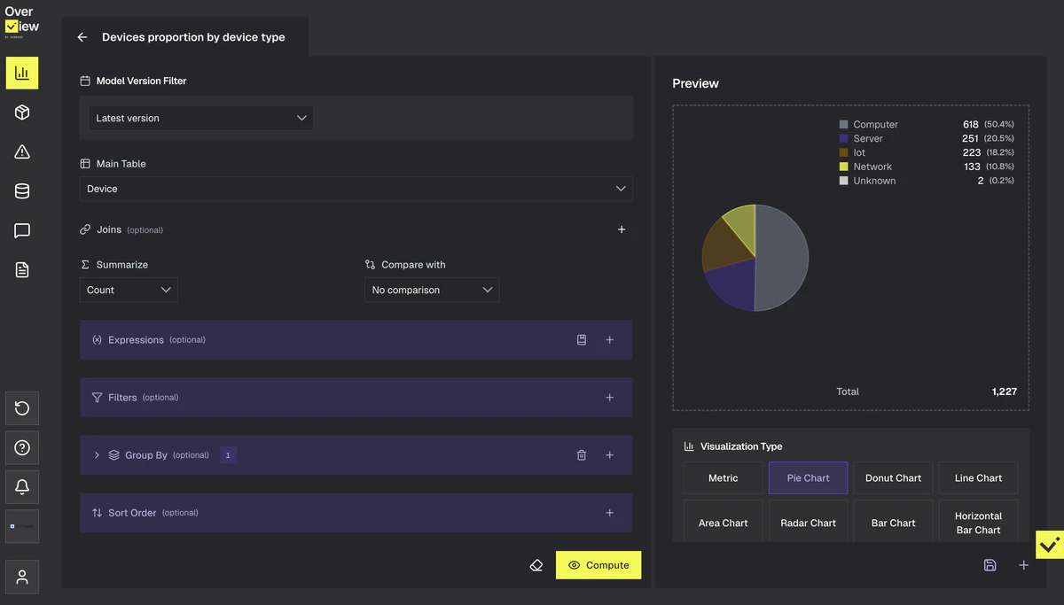Expand the Expressions section
Viewport: 1064px width, 605px height.
coord(356,340)
